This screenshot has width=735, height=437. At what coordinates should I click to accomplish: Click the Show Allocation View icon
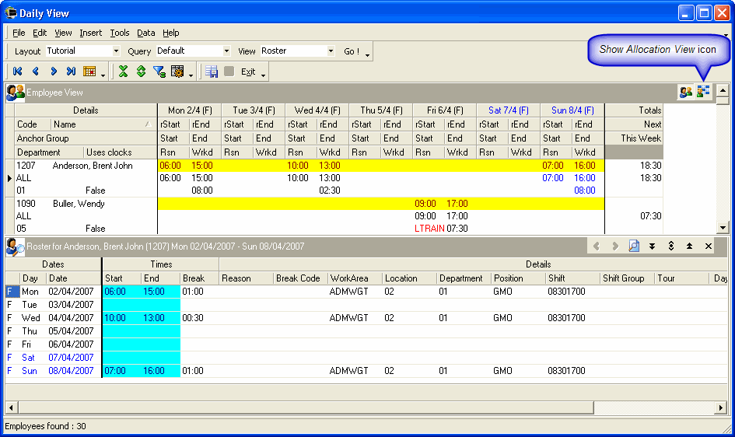(x=703, y=92)
